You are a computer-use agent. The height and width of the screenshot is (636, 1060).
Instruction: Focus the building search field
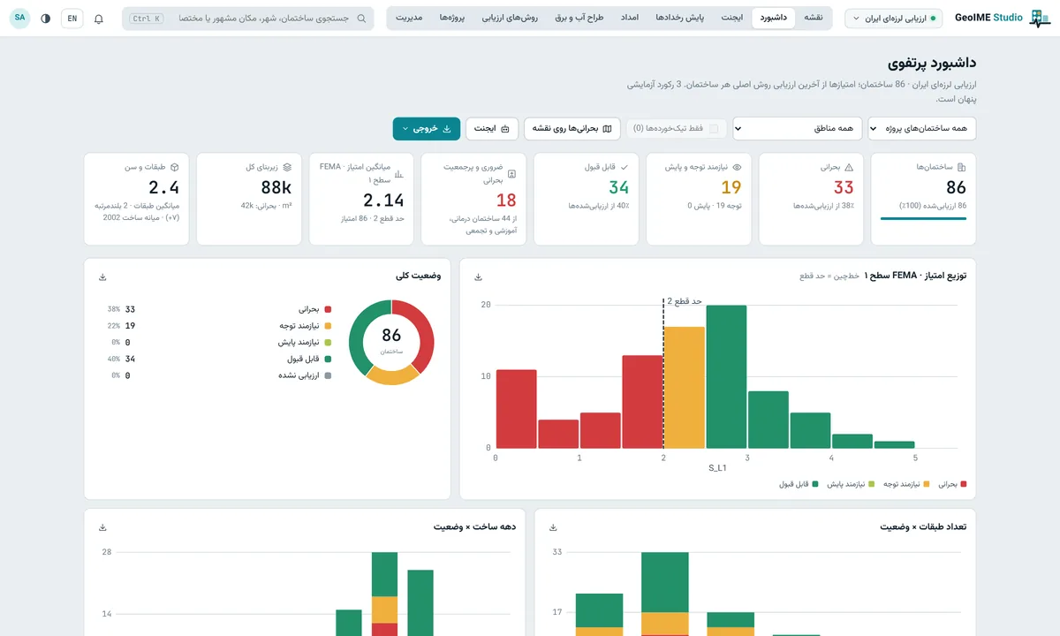tap(248, 19)
